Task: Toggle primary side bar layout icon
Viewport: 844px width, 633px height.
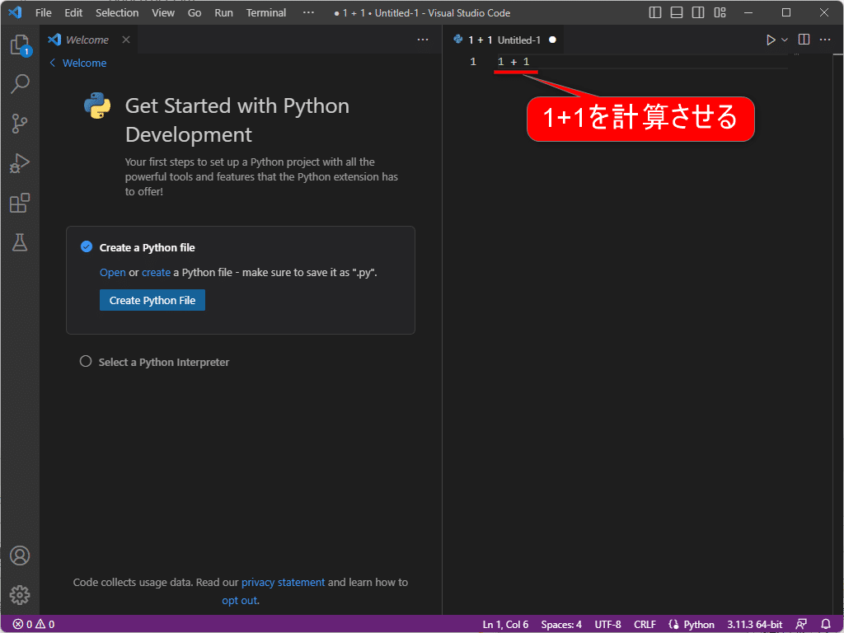Action: coord(655,12)
